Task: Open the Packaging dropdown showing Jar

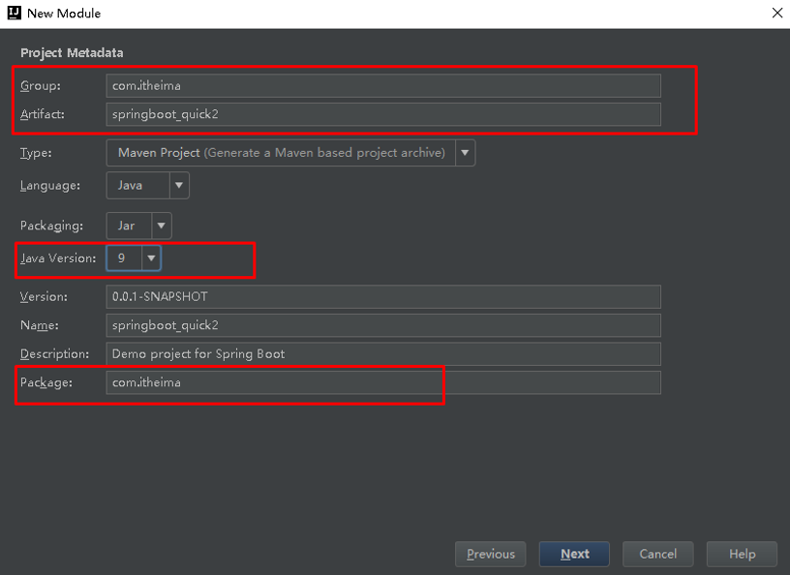Action: 139,226
